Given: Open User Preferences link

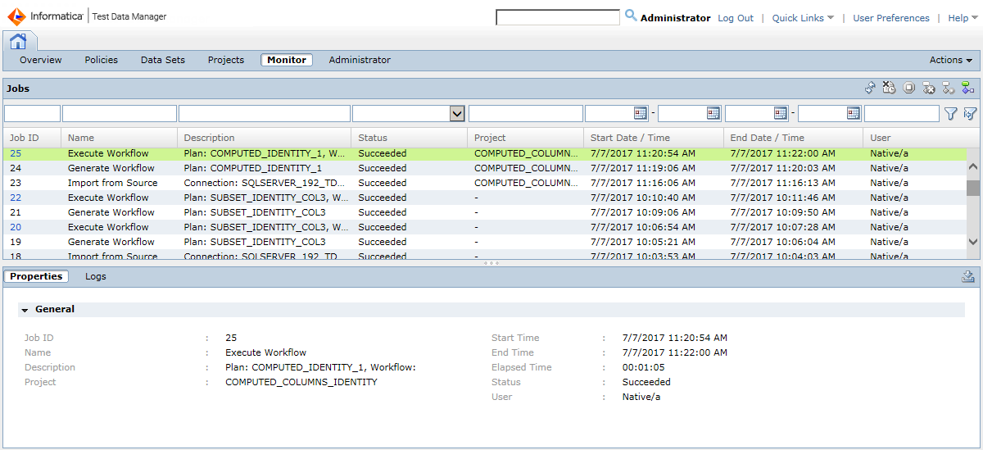Looking at the screenshot, I should 891,18.
